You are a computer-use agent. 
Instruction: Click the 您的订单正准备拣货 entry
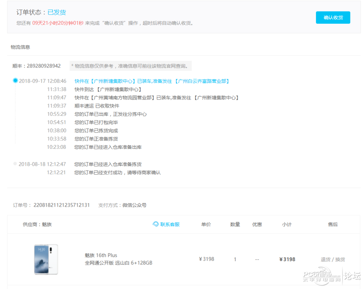tap(96, 139)
